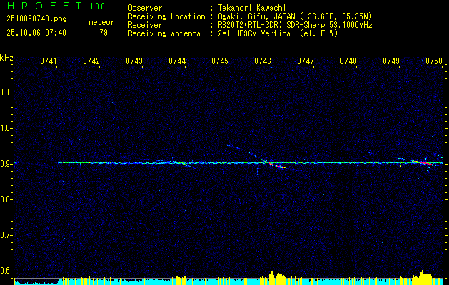Select the file name 2510060740.png

[36, 19]
